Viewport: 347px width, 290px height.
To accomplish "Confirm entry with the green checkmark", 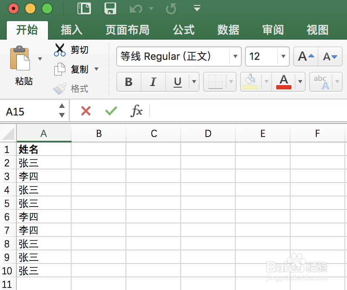I will click(x=111, y=111).
